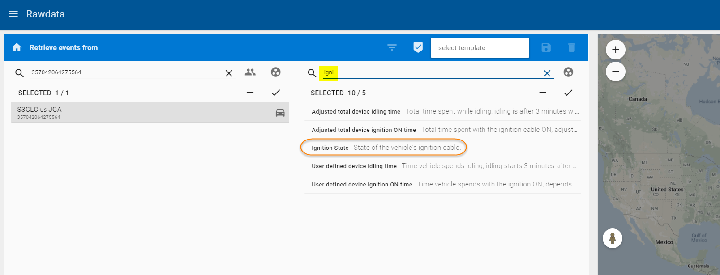The width and height of the screenshot is (720, 275).
Task: Click the delete template trash icon
Action: coord(571,47)
